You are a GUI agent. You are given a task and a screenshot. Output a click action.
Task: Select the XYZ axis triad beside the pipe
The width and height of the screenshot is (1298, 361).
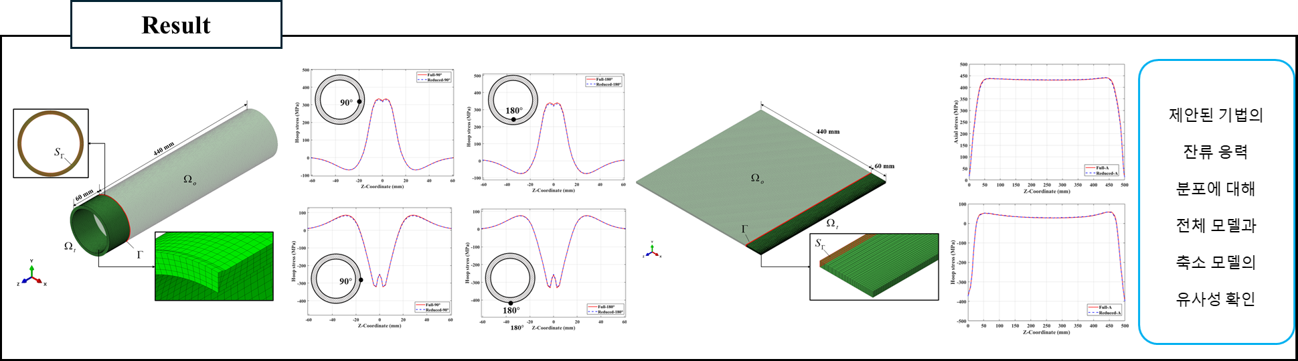31,275
